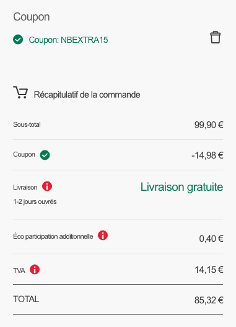Image resolution: width=236 pixels, height=327 pixels.
Task: Click the Récapitulatif de la commande heading
Action: (87, 94)
